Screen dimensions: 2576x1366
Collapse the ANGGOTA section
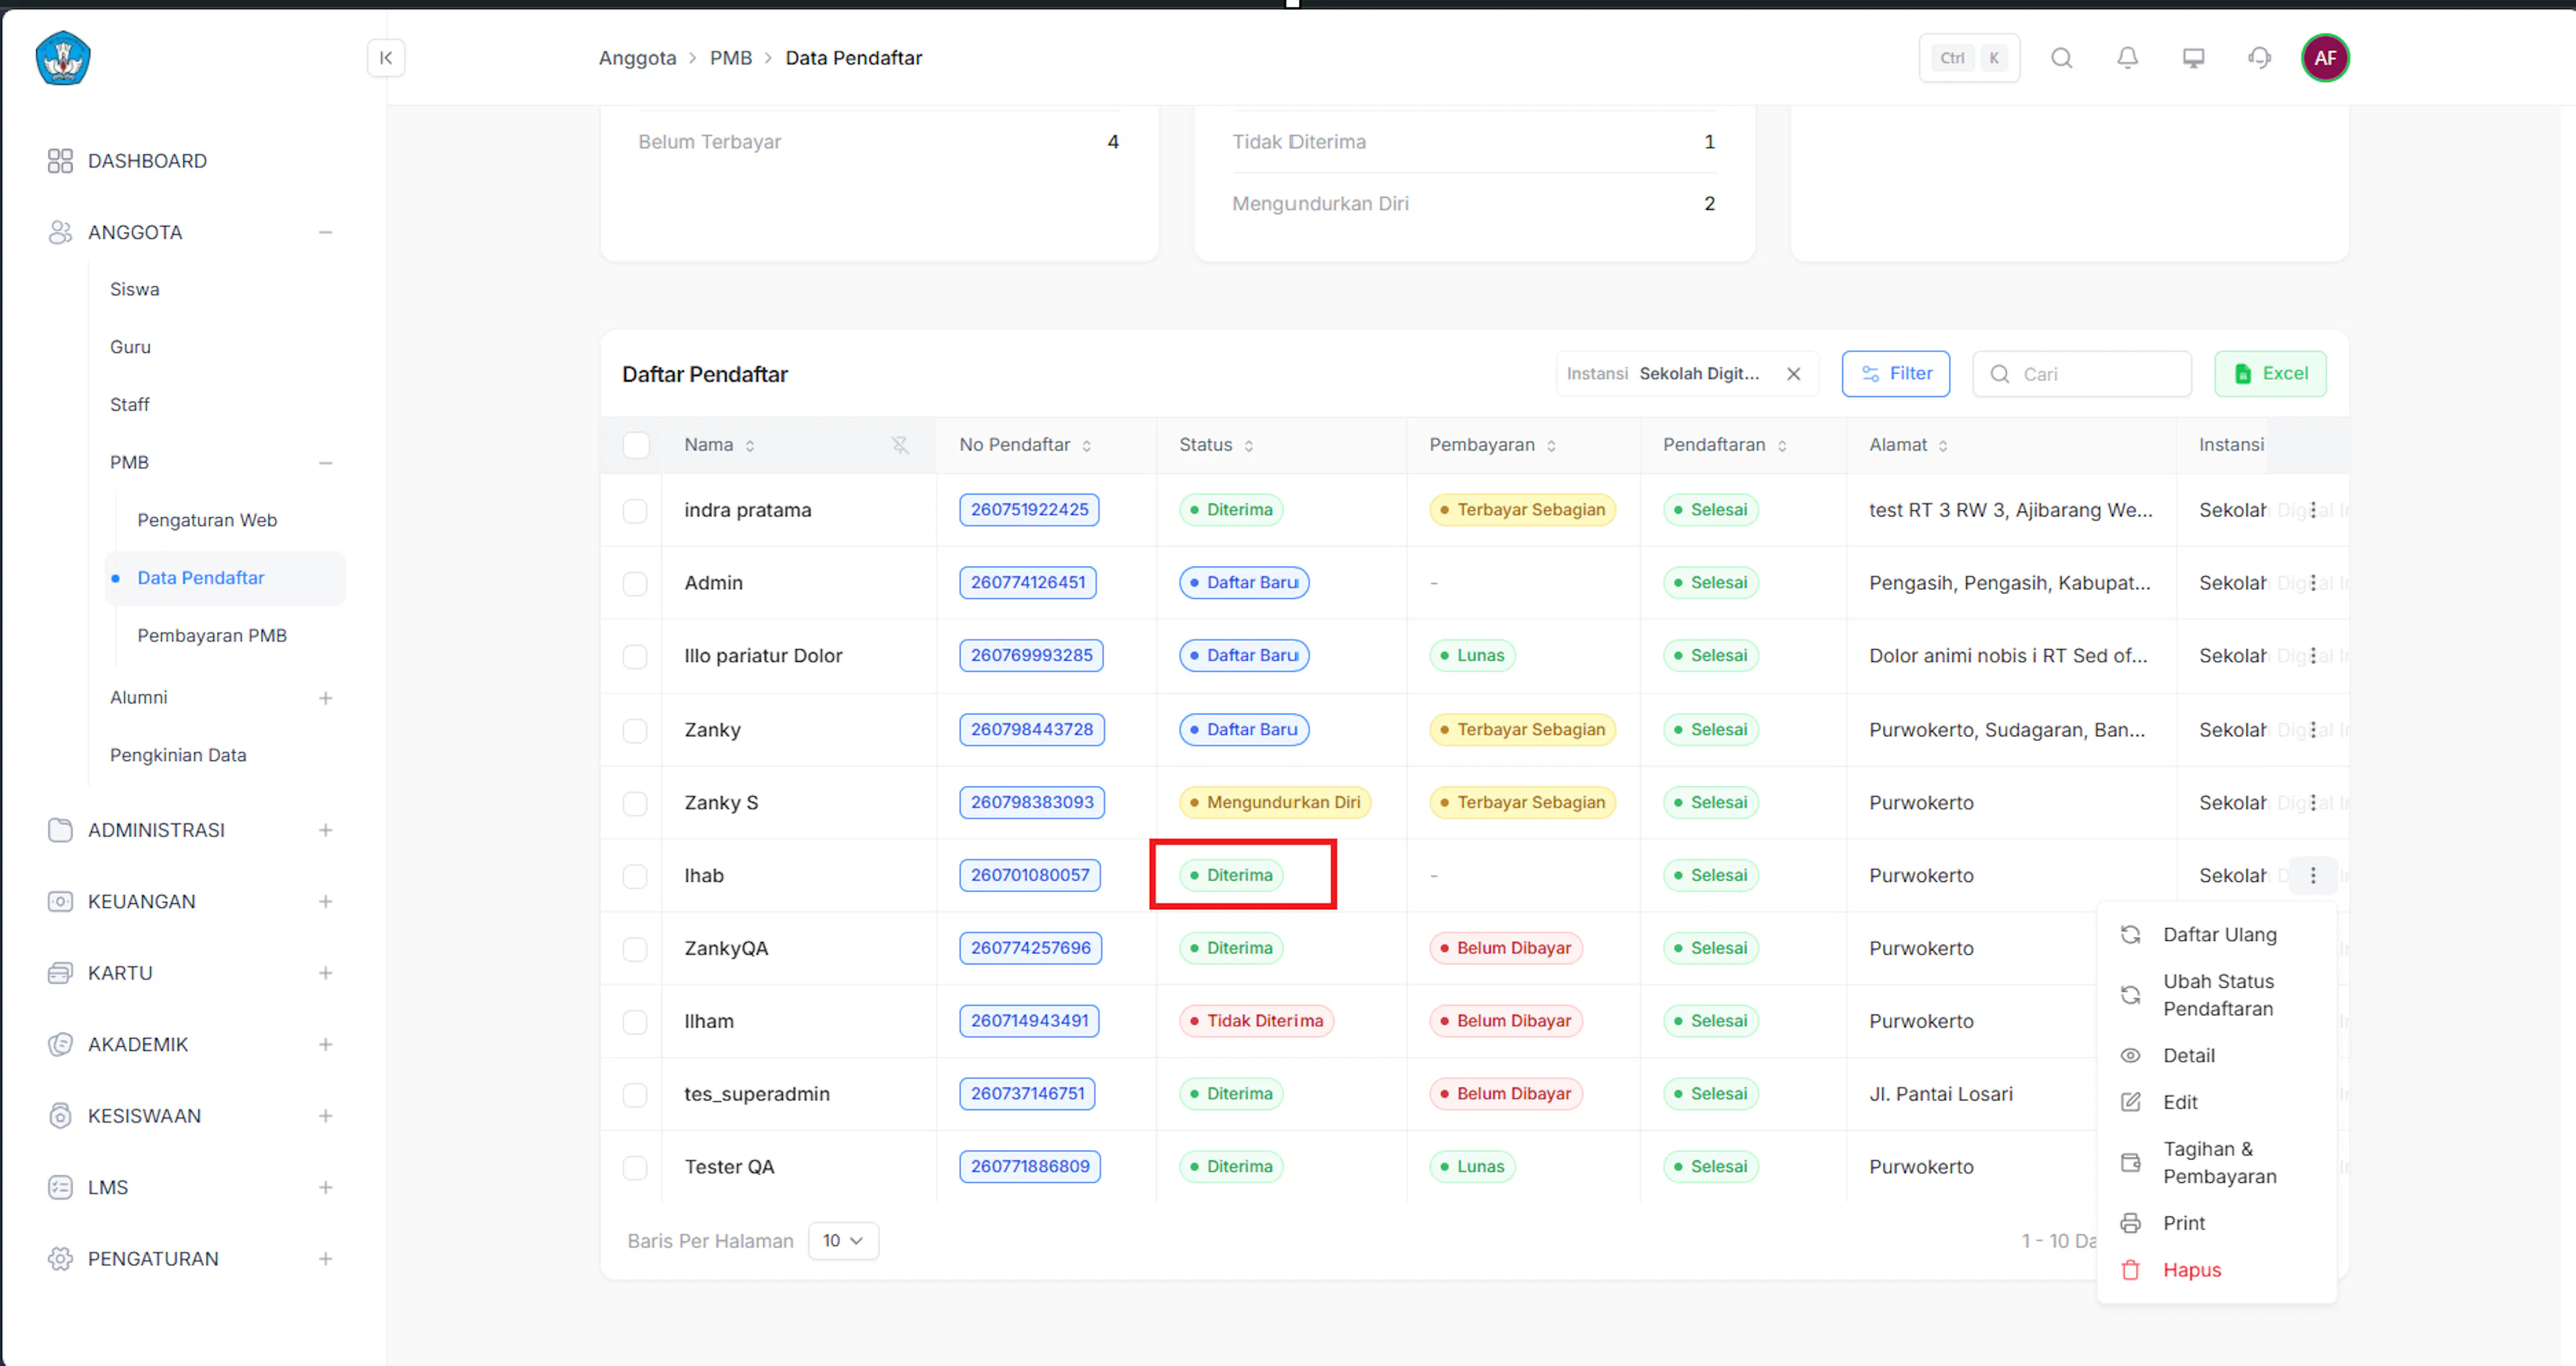pos(325,232)
